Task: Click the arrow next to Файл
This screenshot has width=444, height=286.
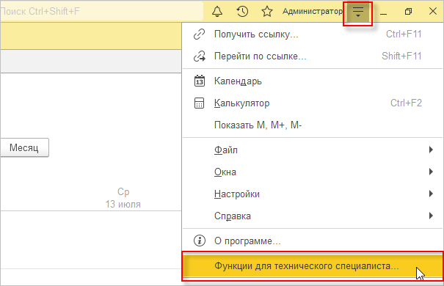Action: [x=431, y=150]
